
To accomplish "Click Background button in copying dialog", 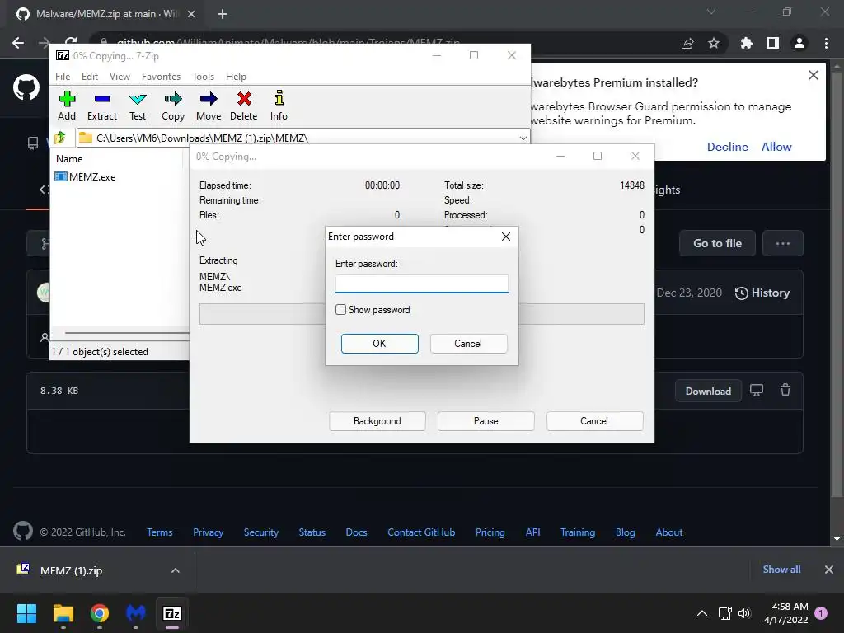I will pos(377,421).
